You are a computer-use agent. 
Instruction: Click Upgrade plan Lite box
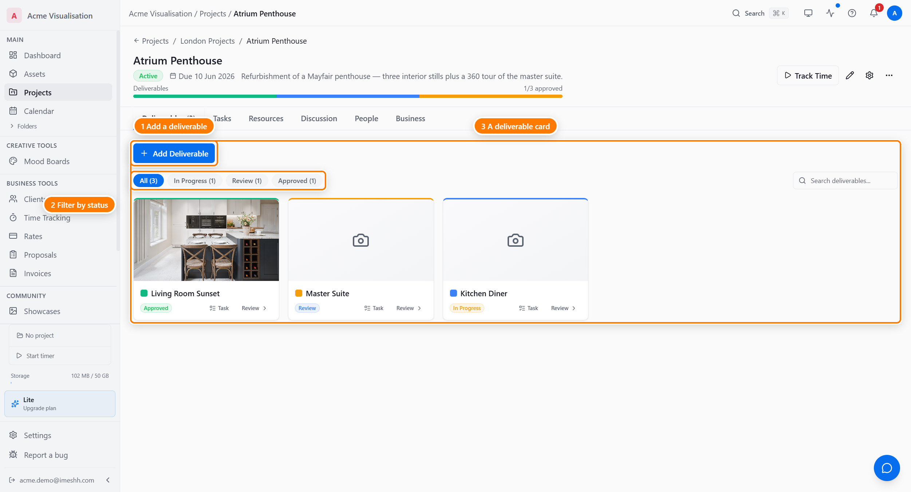click(x=60, y=404)
